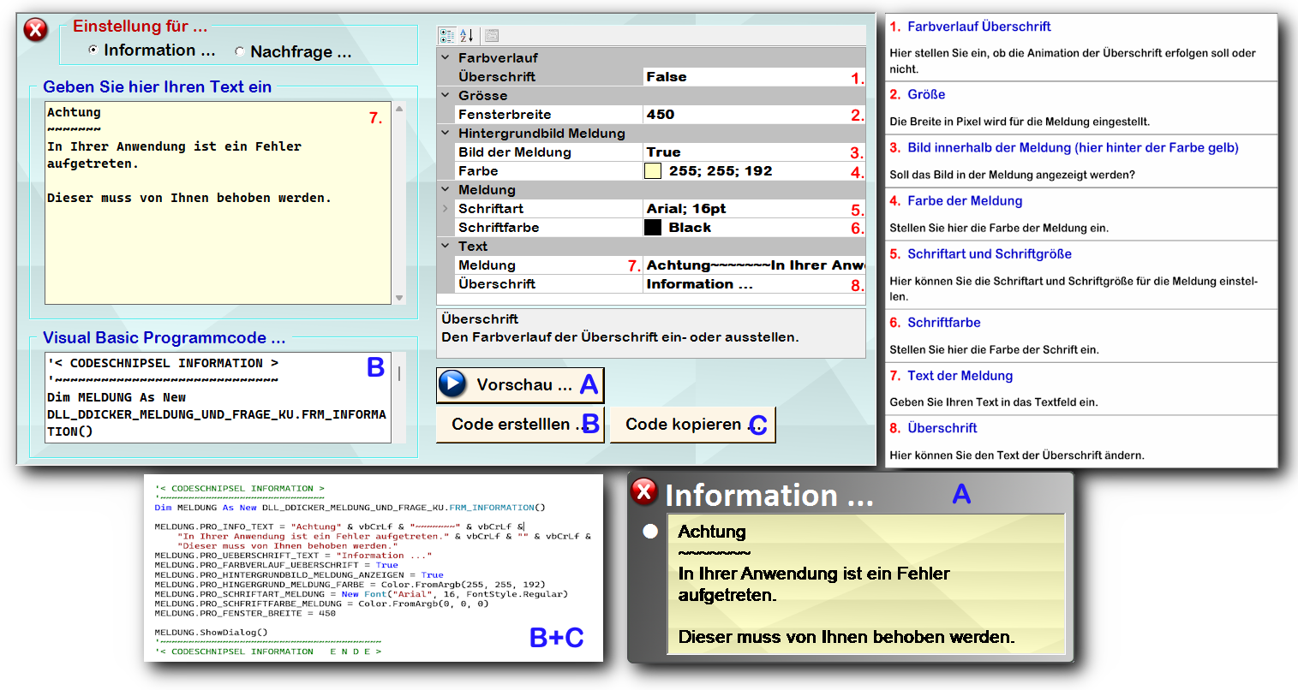Viewport: 1298px width, 690px height.
Task: Collapse the Text category
Action: tap(446, 247)
